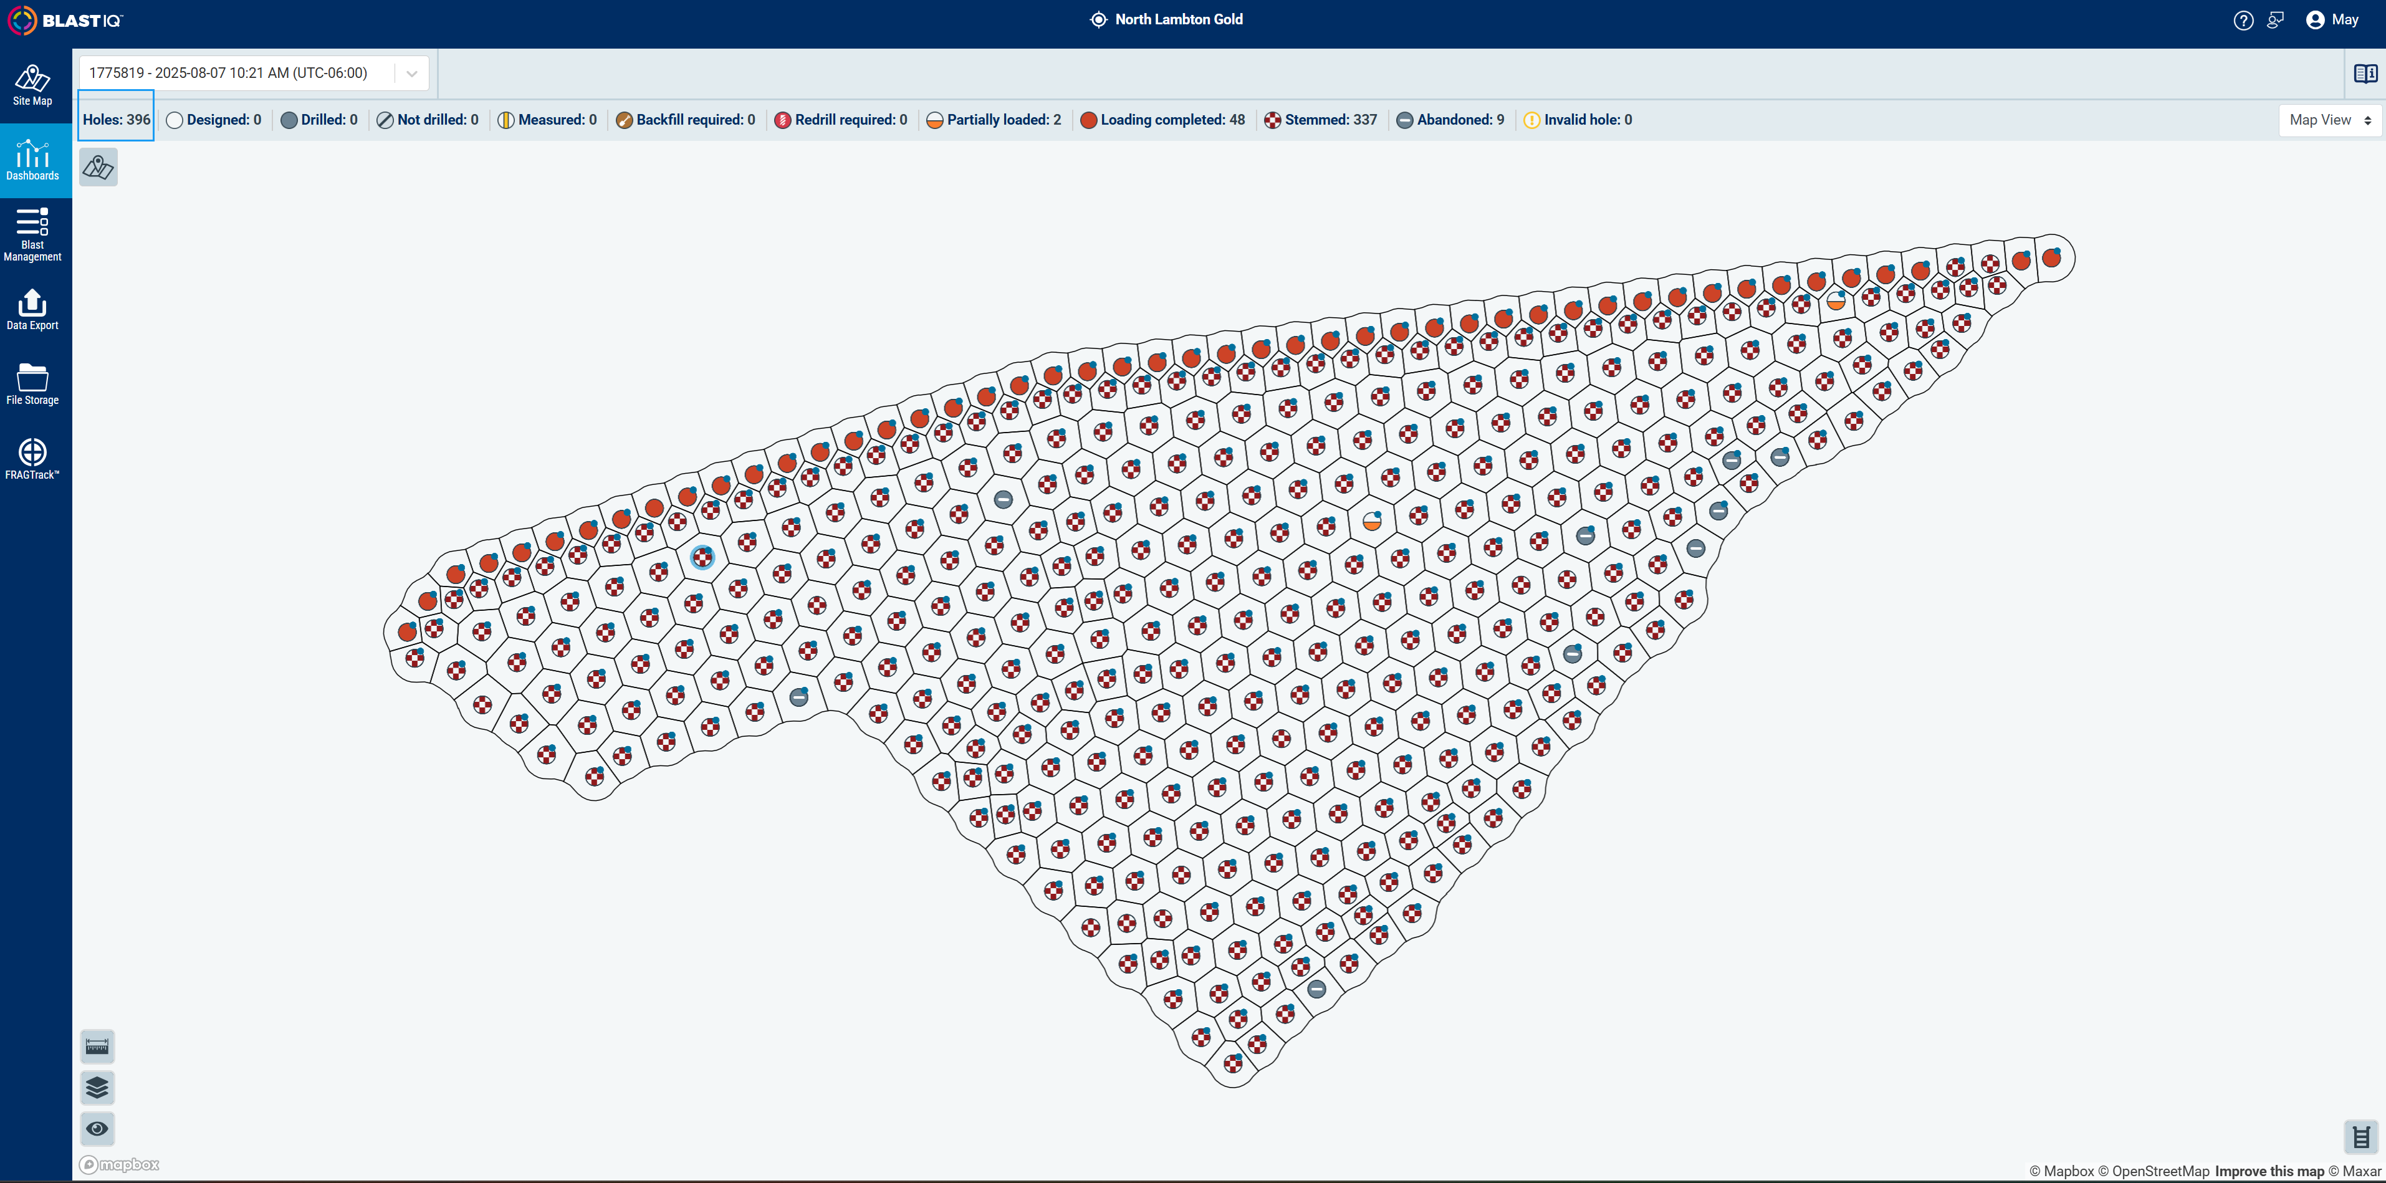Filter by Partially loaded: 2
The height and width of the screenshot is (1183, 2386).
[x=994, y=120]
